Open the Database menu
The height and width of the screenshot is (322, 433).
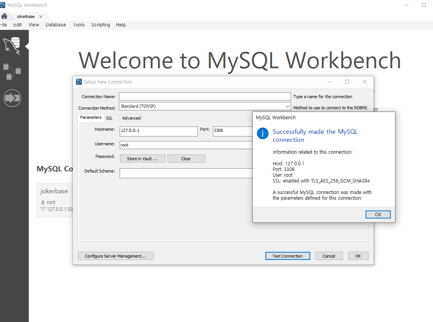coord(56,25)
